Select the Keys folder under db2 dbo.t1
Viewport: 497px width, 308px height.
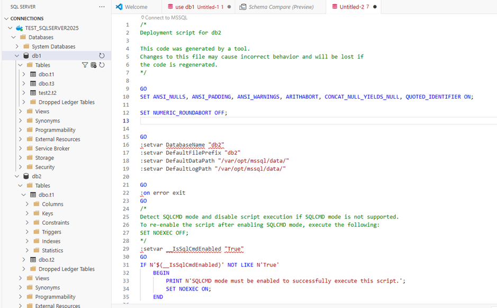click(48, 214)
